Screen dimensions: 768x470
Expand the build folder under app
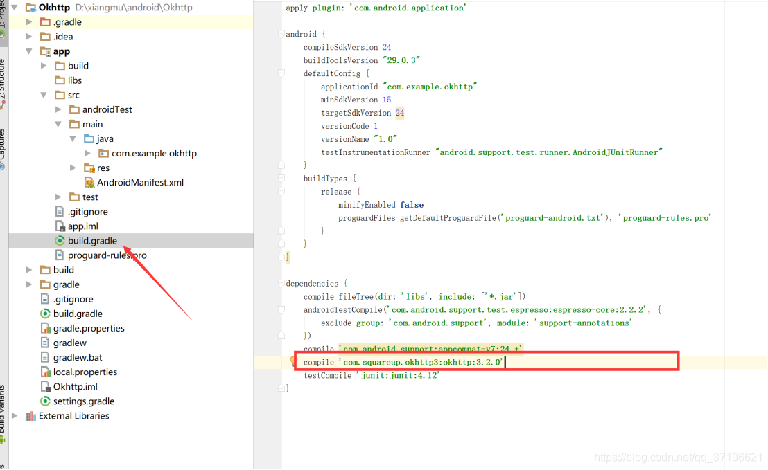[44, 65]
